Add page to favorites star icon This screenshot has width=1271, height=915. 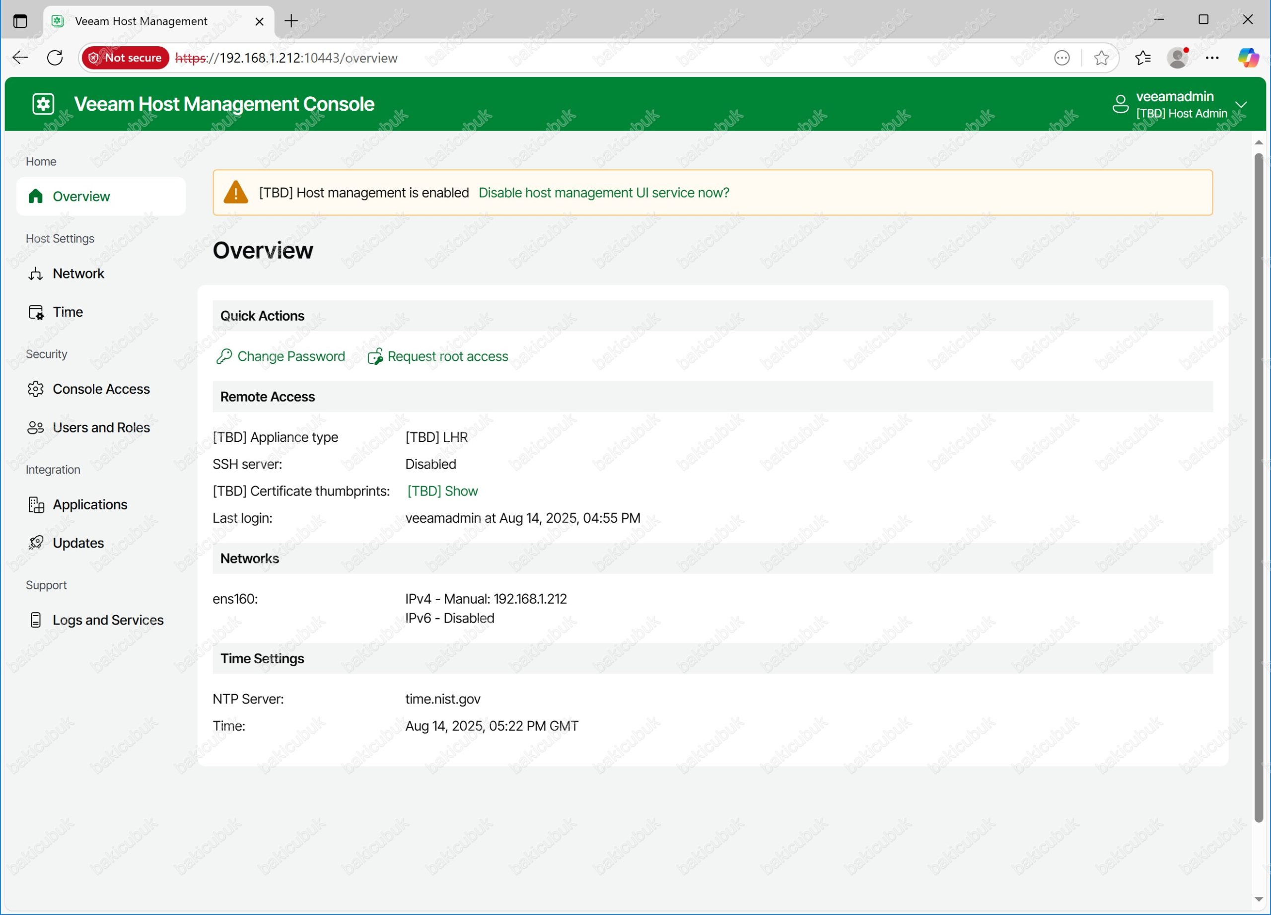point(1101,58)
